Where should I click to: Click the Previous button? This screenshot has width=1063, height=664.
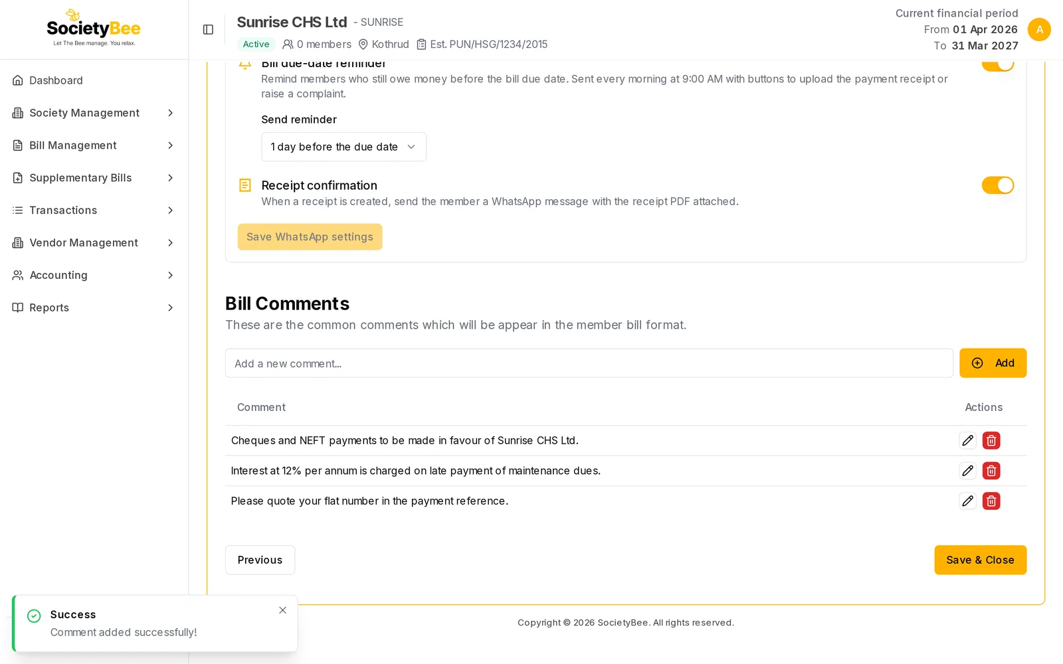point(260,560)
